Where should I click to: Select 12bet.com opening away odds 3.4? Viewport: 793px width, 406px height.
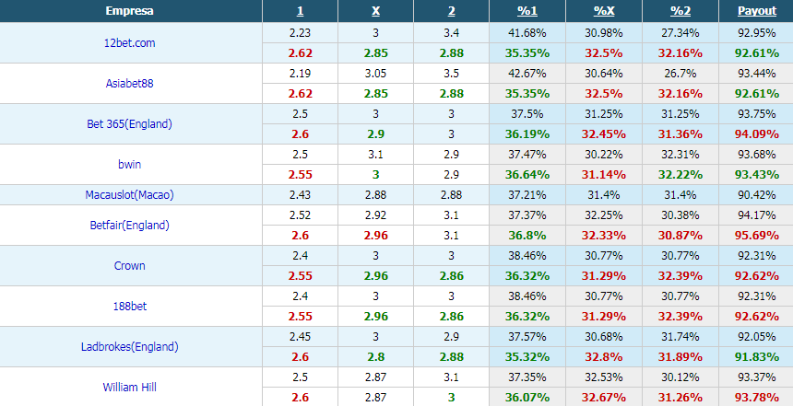pyautogui.click(x=452, y=33)
